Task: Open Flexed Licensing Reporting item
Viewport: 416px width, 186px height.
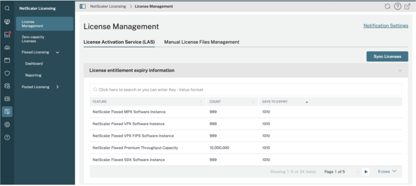Action: pyautogui.click(x=33, y=75)
